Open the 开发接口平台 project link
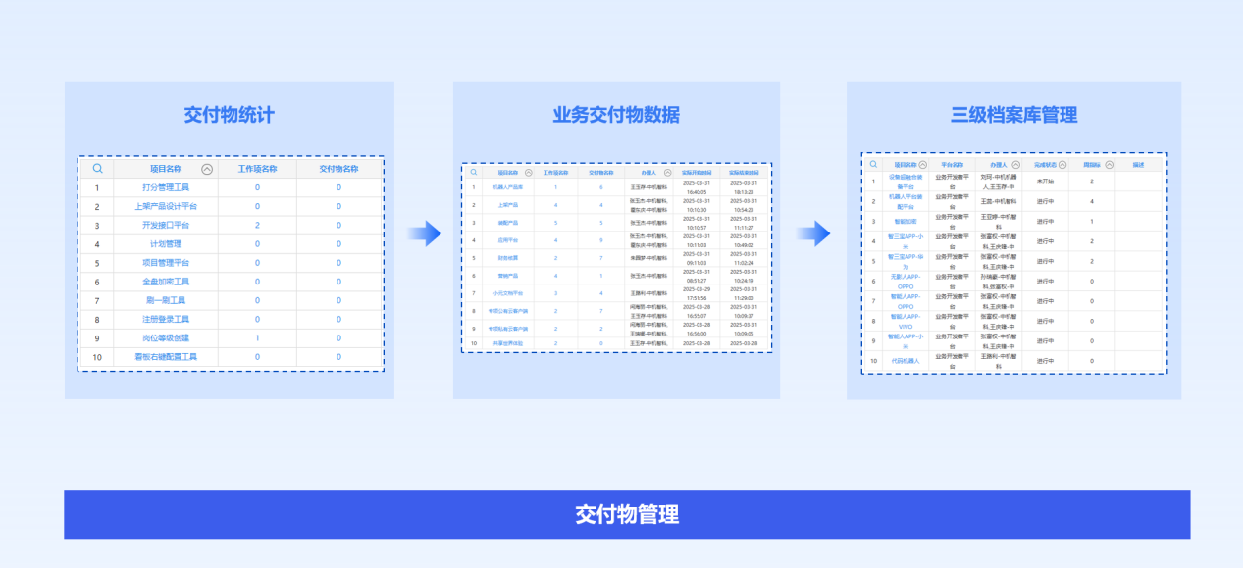 click(x=166, y=225)
